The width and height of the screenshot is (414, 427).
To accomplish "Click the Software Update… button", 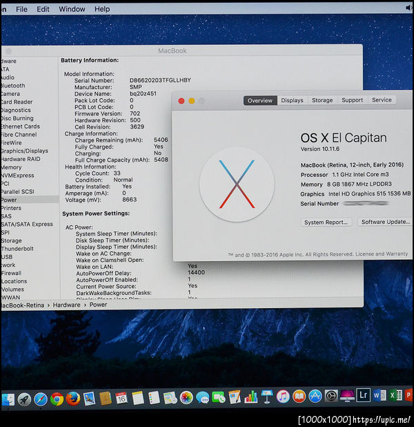I will [x=386, y=222].
